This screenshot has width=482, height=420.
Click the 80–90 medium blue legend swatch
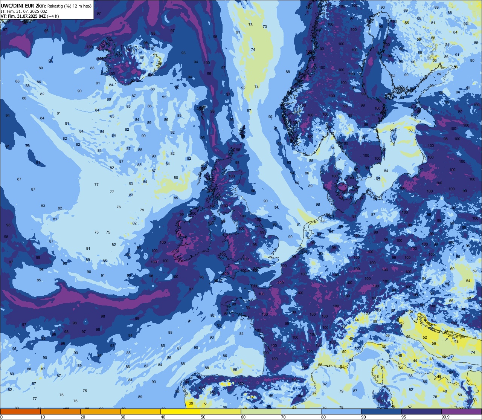coord(341,411)
